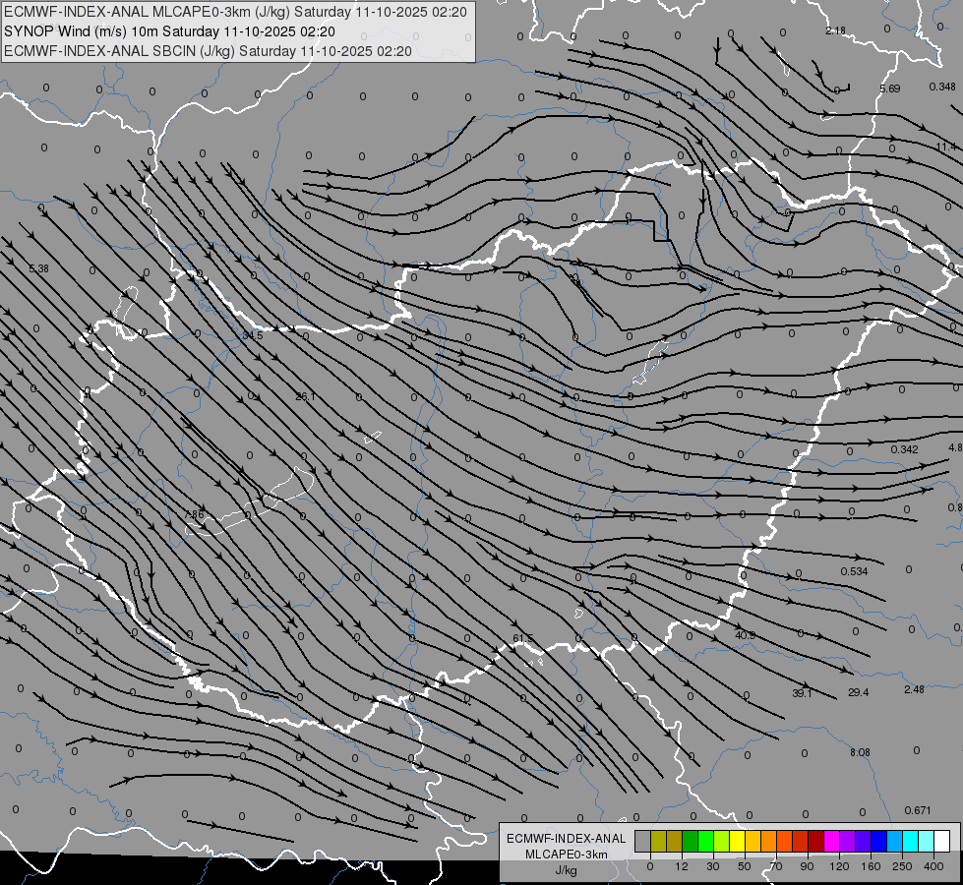Click the map value 5.38
Viewport: 963px width, 885px height.
pos(38,268)
